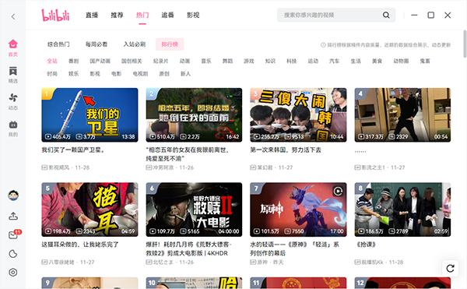This screenshot has width=467, height=289.
Task: Filter ranking by 纪录片
Action: (x=161, y=61)
